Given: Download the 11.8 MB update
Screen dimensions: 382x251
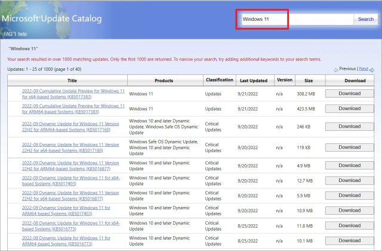Looking at the screenshot, I should (349, 226).
